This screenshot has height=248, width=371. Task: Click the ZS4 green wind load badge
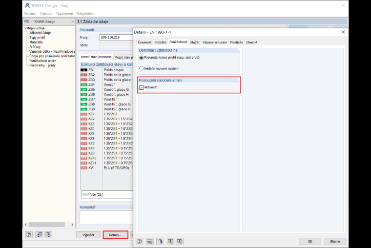coord(84,85)
